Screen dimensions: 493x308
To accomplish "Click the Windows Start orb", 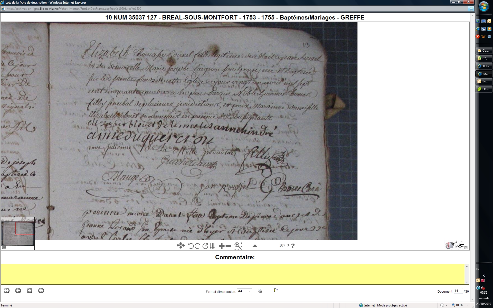I will click(484, 6).
